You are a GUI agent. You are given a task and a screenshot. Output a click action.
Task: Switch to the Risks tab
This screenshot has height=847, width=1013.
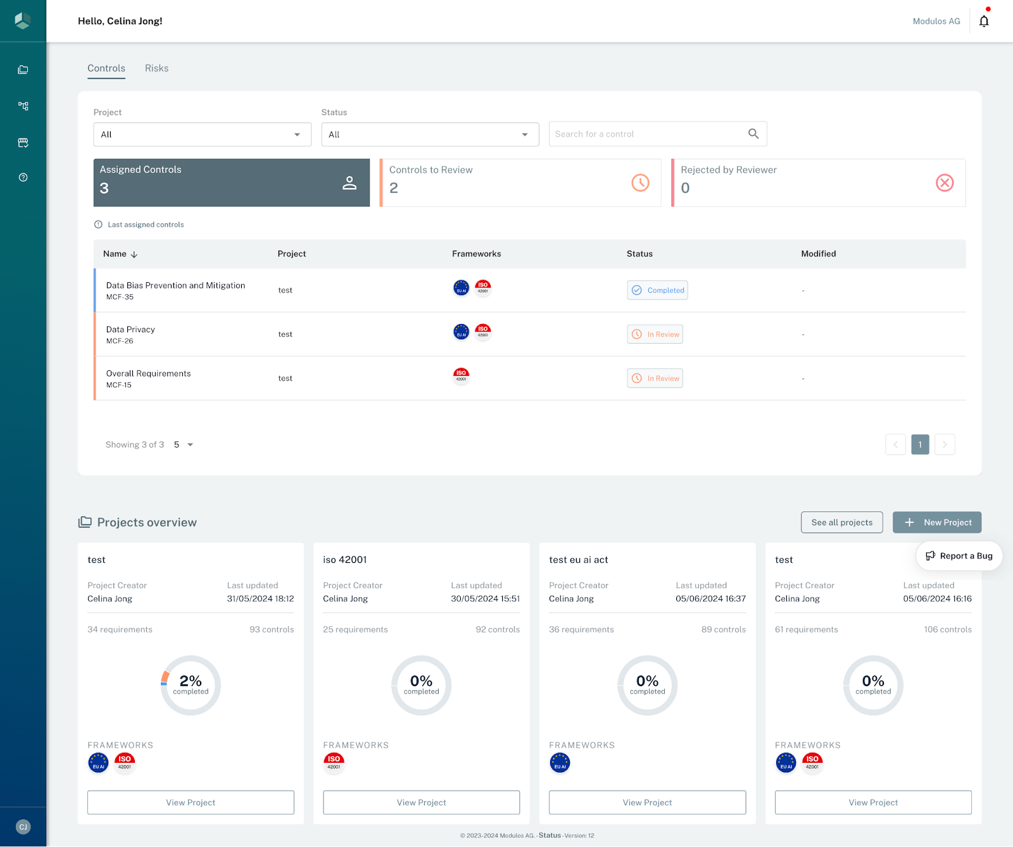point(156,68)
